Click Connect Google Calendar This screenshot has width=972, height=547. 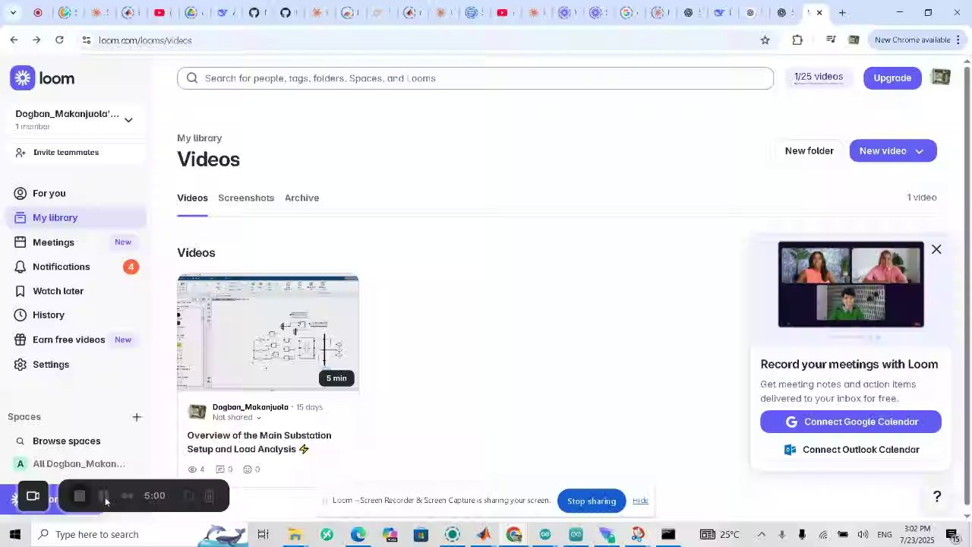(850, 422)
